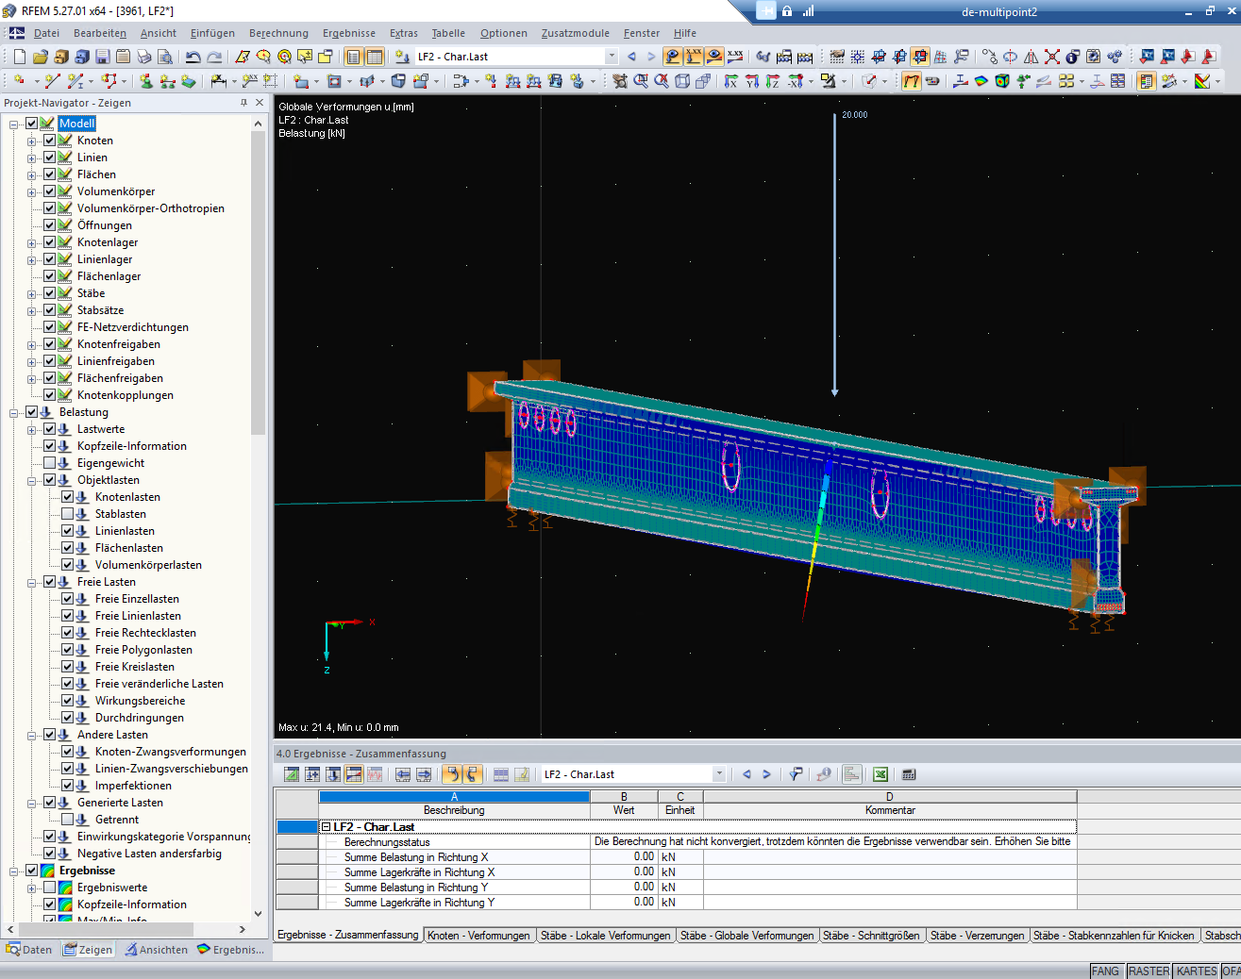The height and width of the screenshot is (979, 1241).
Task: Click the next load case arrow in main toolbar
Action: (651, 57)
